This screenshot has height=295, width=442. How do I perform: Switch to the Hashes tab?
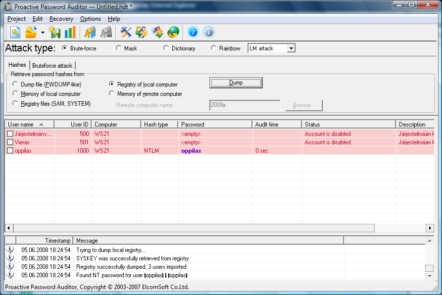pyautogui.click(x=17, y=65)
